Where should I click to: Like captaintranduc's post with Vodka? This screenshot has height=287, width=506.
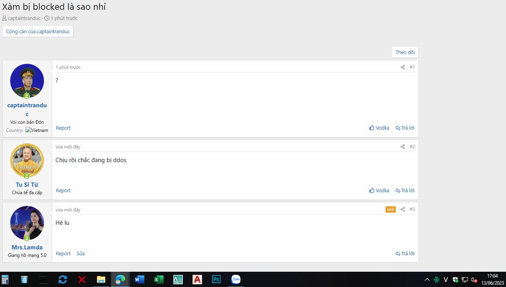tap(379, 128)
